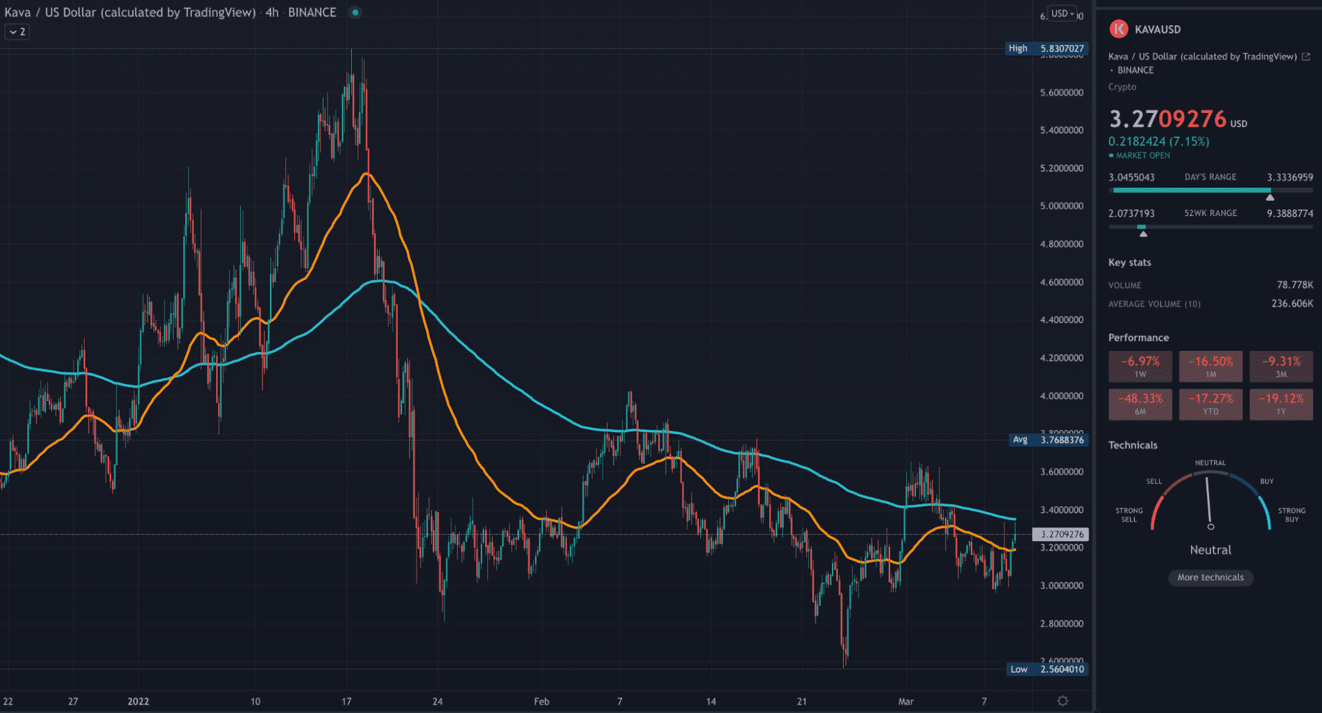Click the Performance section heading
The width and height of the screenshot is (1322, 713).
(1138, 338)
